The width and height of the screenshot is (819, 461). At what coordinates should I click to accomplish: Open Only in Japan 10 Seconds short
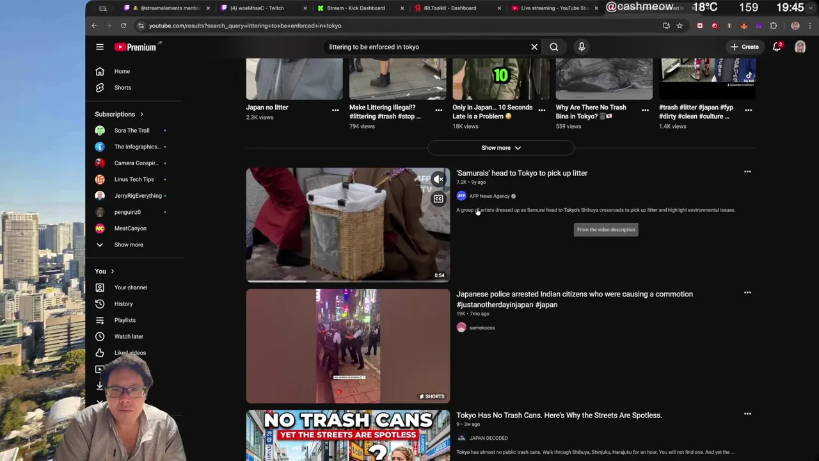click(493, 112)
